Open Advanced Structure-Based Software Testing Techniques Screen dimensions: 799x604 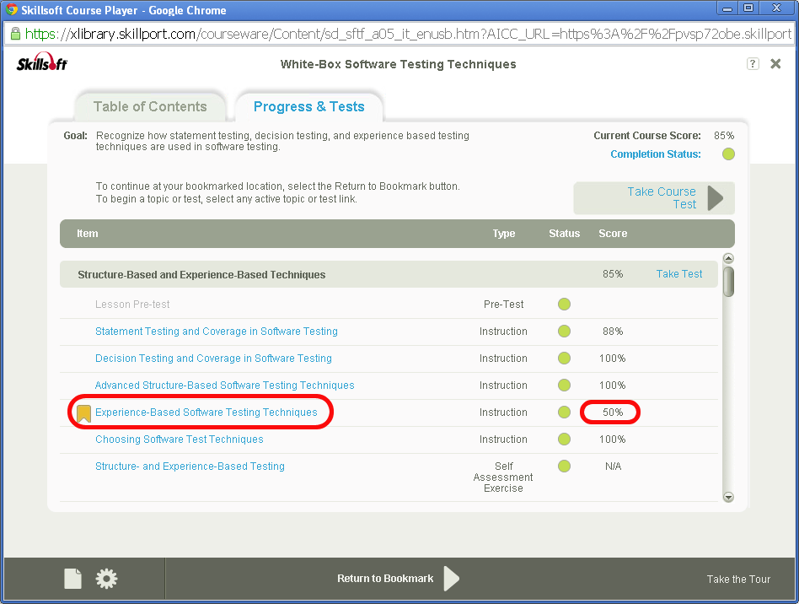[224, 386]
